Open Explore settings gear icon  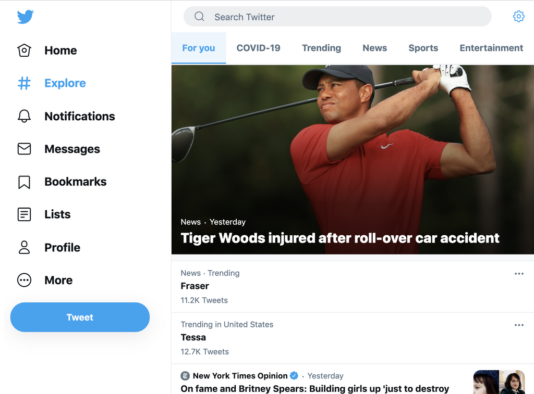[x=518, y=17]
